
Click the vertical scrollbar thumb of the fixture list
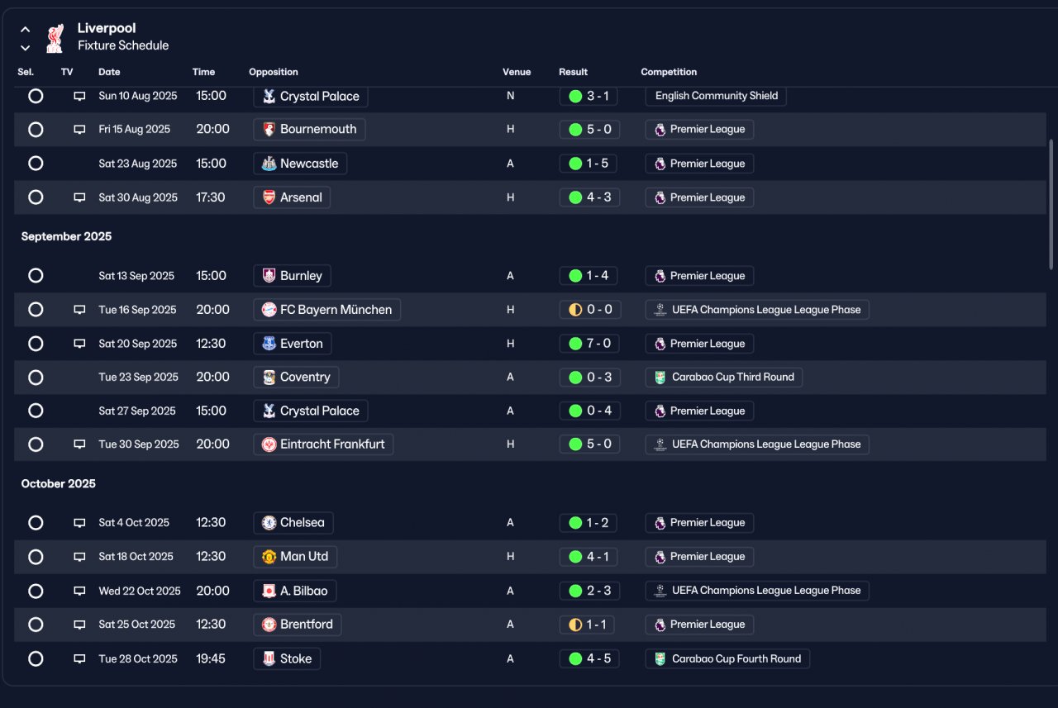(1051, 203)
